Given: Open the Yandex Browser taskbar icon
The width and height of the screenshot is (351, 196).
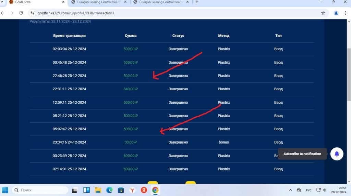Looking at the screenshot, I should click(x=132, y=190).
